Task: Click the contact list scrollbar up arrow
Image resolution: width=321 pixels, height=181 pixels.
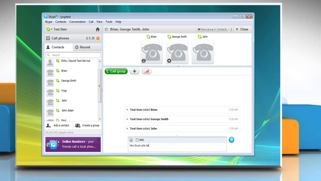Action: [100, 61]
